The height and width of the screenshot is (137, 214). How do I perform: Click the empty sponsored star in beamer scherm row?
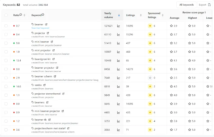(x=150, y=78)
